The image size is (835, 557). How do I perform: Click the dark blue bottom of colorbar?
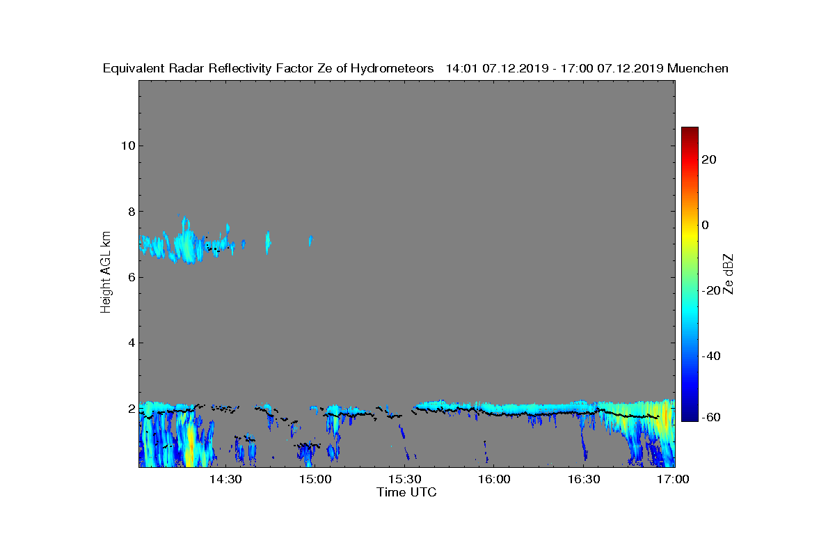coord(690,416)
